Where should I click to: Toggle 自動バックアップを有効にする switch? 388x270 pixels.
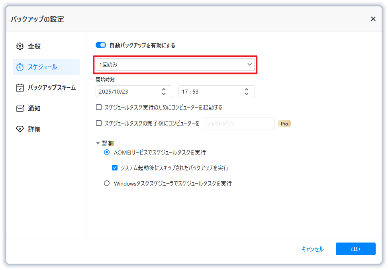tap(101, 45)
